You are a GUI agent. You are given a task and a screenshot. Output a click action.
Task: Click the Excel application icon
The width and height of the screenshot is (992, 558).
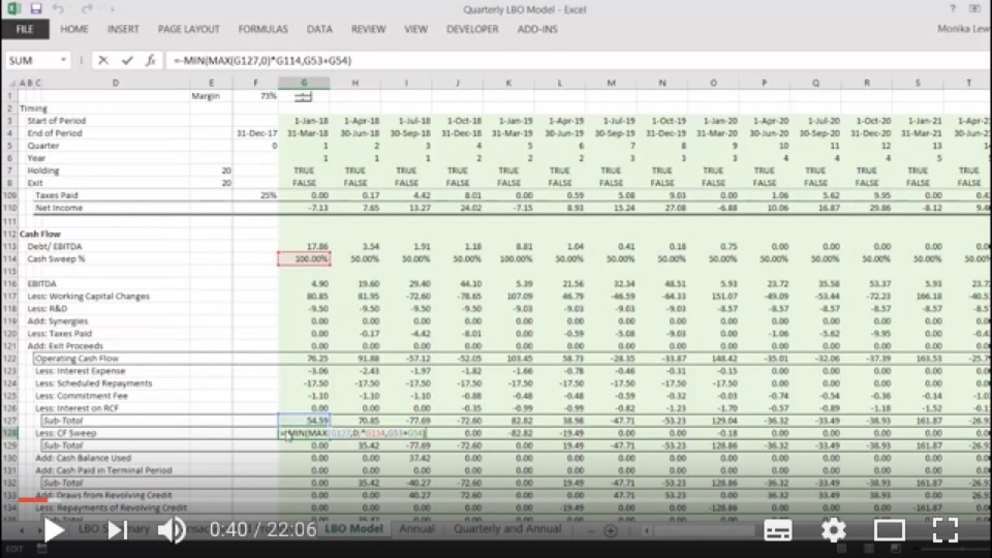[14, 9]
